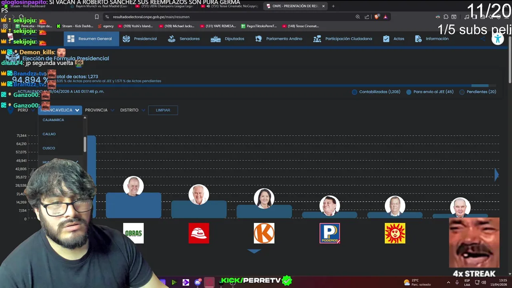Show hidden tray icons chevron

[x=448, y=282]
